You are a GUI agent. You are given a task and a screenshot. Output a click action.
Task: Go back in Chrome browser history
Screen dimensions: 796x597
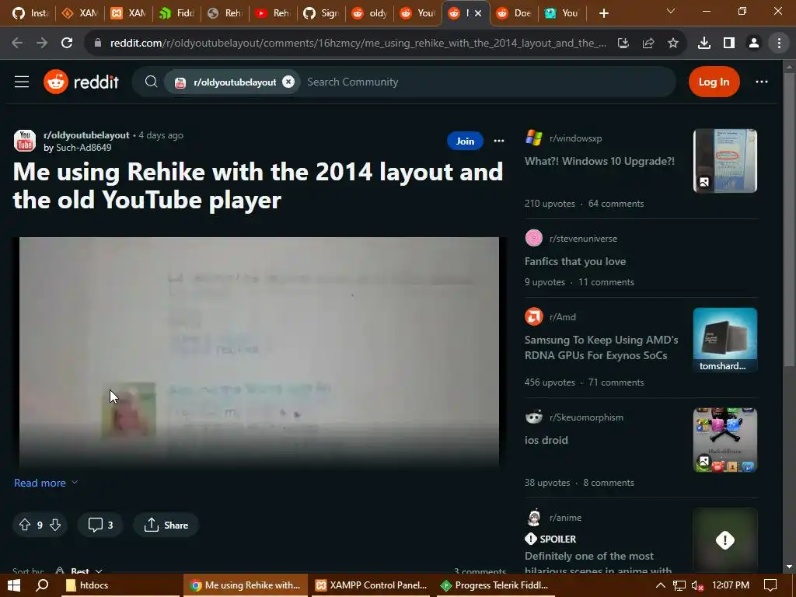pos(17,44)
